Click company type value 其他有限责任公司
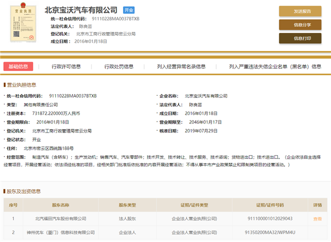 pyautogui.click(x=41, y=105)
